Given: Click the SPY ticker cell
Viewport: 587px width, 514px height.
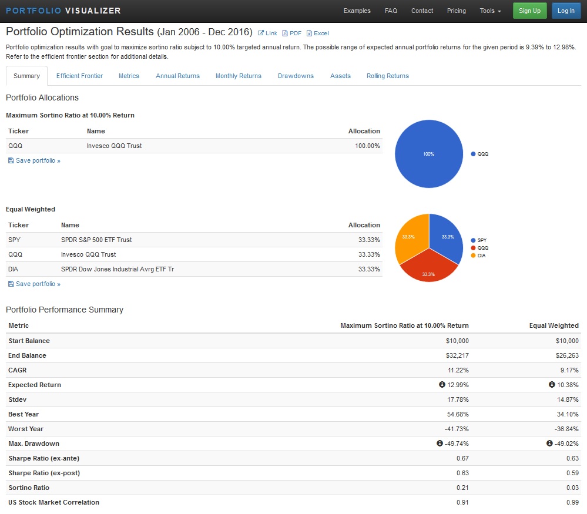Looking at the screenshot, I should pyautogui.click(x=14, y=240).
